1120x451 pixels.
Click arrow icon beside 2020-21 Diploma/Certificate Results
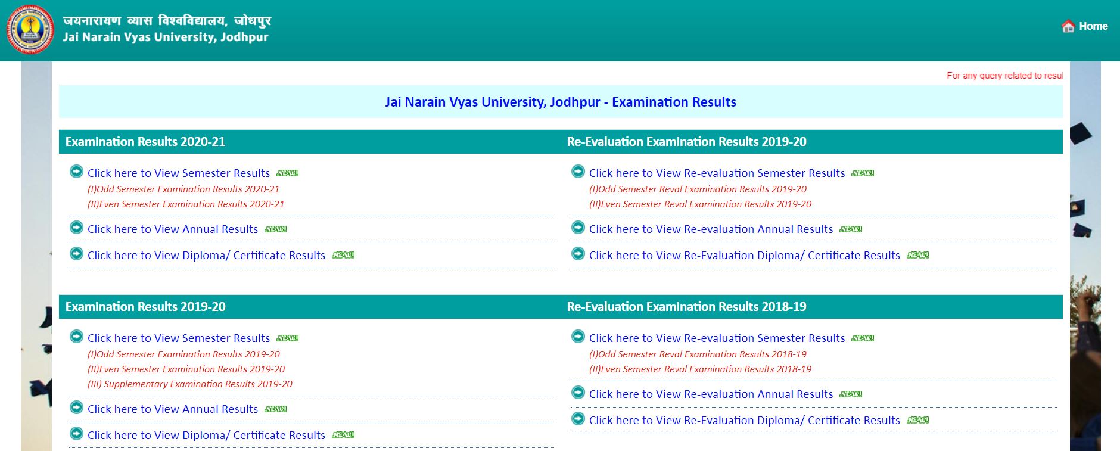pos(76,254)
